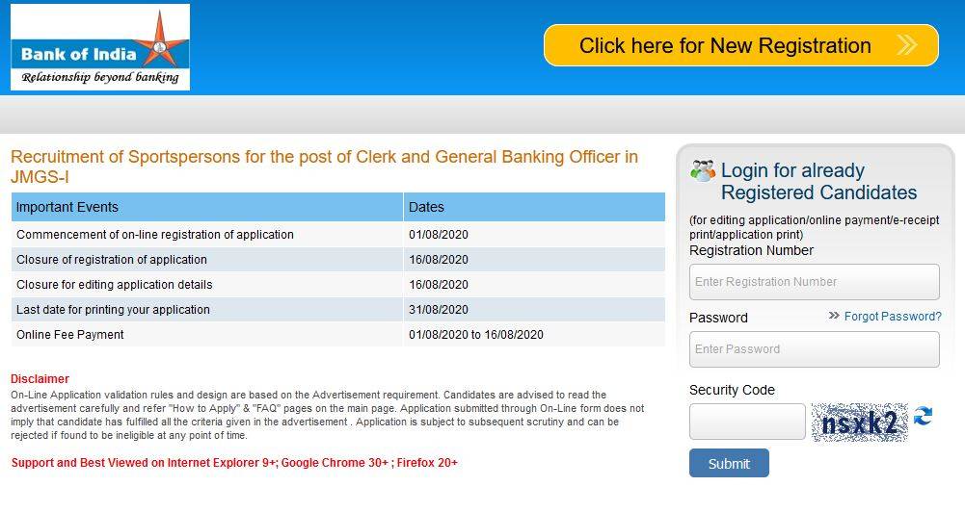The width and height of the screenshot is (965, 512).
Task: Refresh the security code captcha image
Action: 923,416
